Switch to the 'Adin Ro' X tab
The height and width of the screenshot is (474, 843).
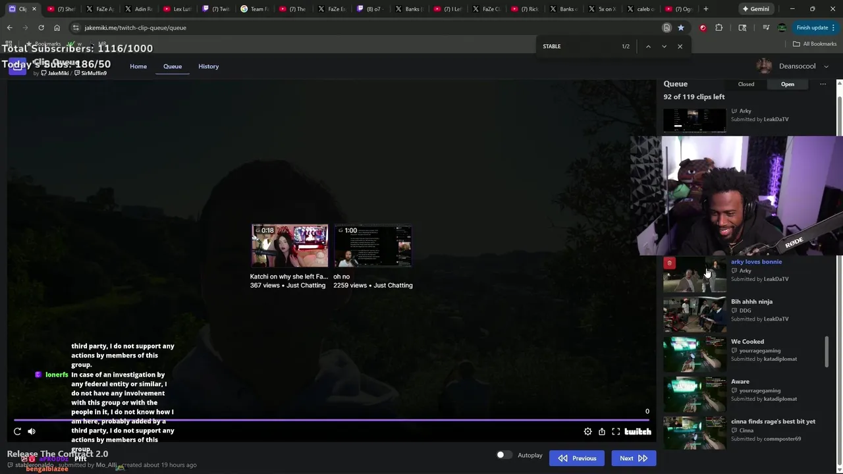140,9
